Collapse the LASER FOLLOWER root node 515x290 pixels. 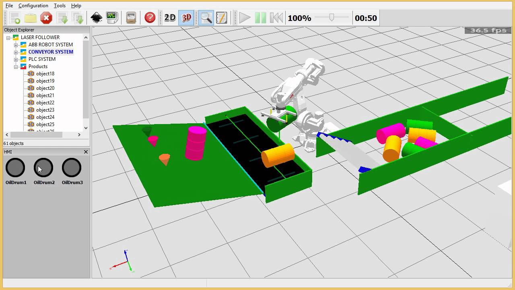8,37
